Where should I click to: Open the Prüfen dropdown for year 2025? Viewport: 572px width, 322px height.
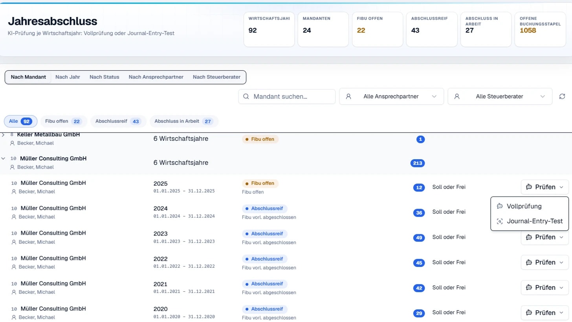coord(545,187)
